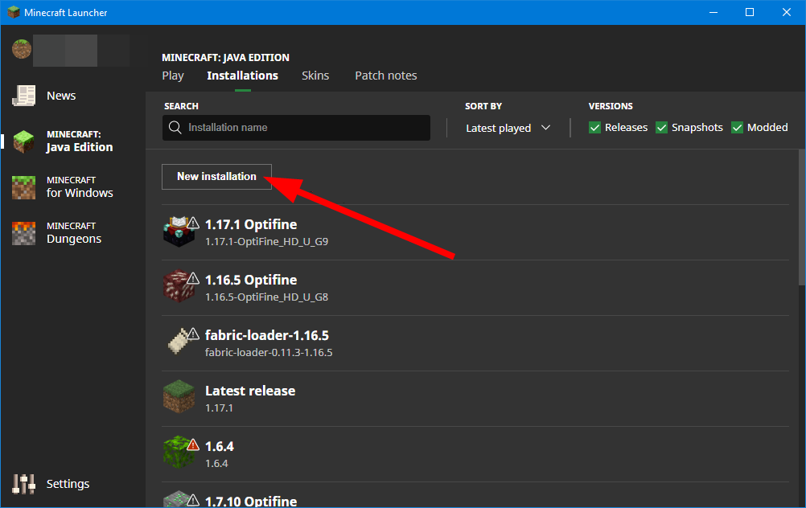Open the Patch notes tab

[x=386, y=76]
